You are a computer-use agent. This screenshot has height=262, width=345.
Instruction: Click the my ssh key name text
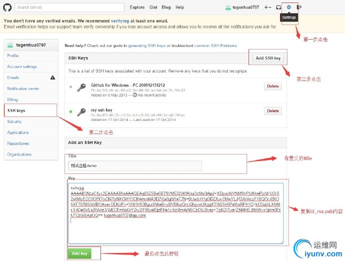click(x=101, y=110)
